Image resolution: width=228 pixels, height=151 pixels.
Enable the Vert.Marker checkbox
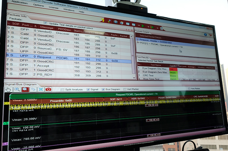coord(125,89)
